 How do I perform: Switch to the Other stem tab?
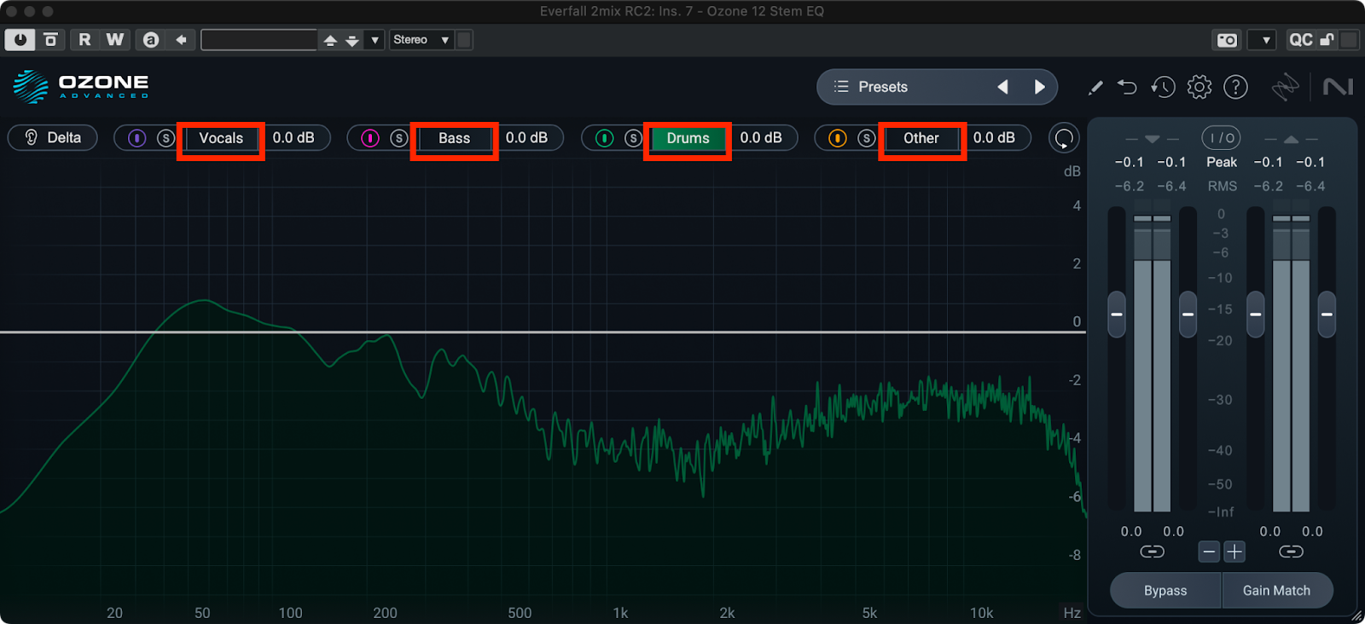click(921, 138)
